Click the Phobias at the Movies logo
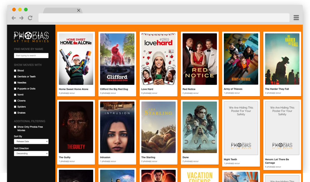The height and width of the screenshot is (182, 310). 31,37
